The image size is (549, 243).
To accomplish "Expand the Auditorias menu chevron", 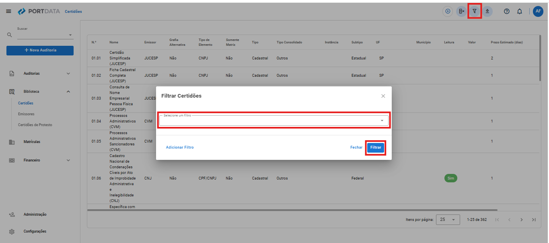I will pyautogui.click(x=68, y=74).
